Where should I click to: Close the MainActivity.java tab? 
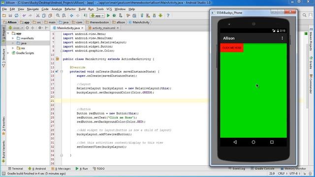(x=82, y=28)
